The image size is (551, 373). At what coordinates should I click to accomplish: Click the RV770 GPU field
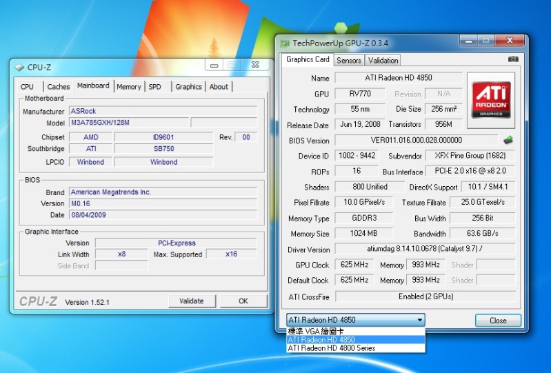[x=360, y=94]
